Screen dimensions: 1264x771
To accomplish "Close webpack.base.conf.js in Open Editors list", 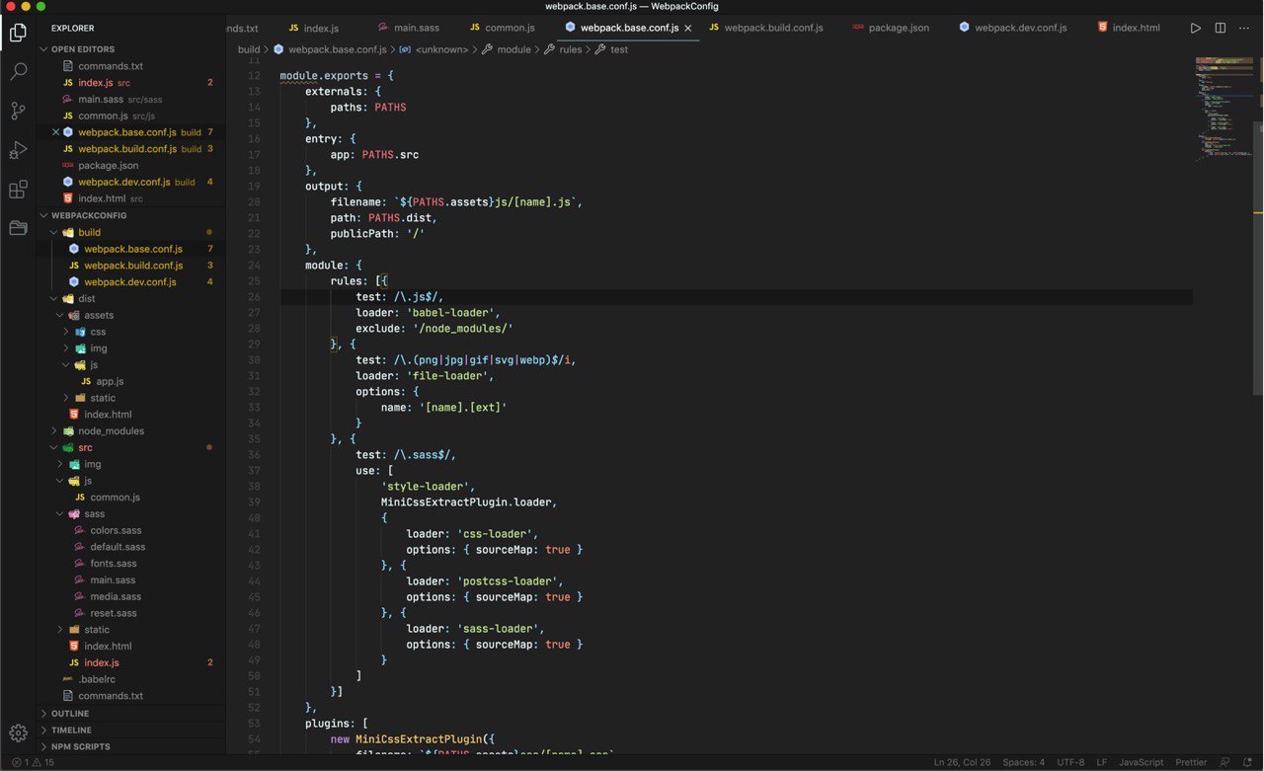I will tap(55, 132).
